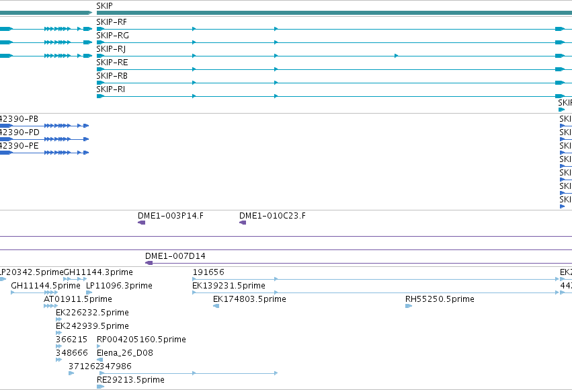Click the SKIP-RF transcript label
Image resolution: width=572 pixels, height=390 pixels.
coord(112,22)
